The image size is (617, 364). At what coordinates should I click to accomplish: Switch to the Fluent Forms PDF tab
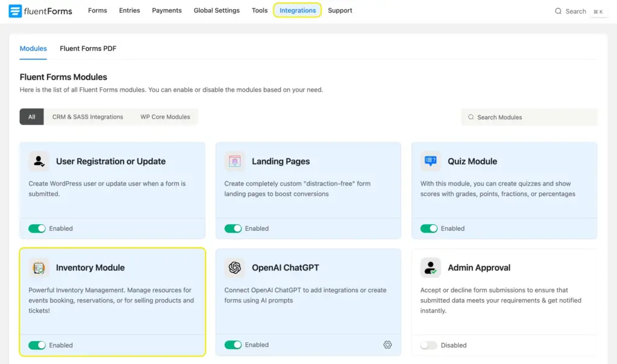88,48
